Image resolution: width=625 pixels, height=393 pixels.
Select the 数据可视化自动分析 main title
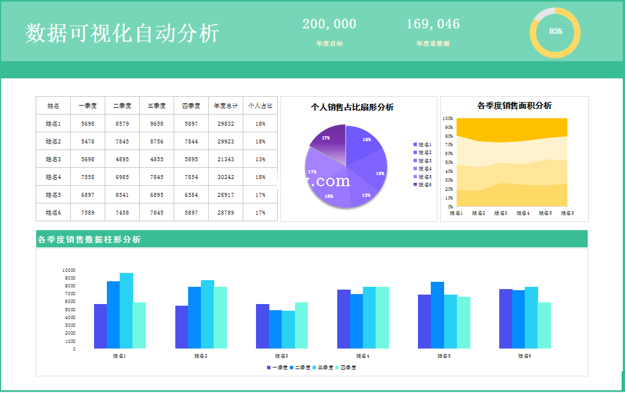(122, 33)
